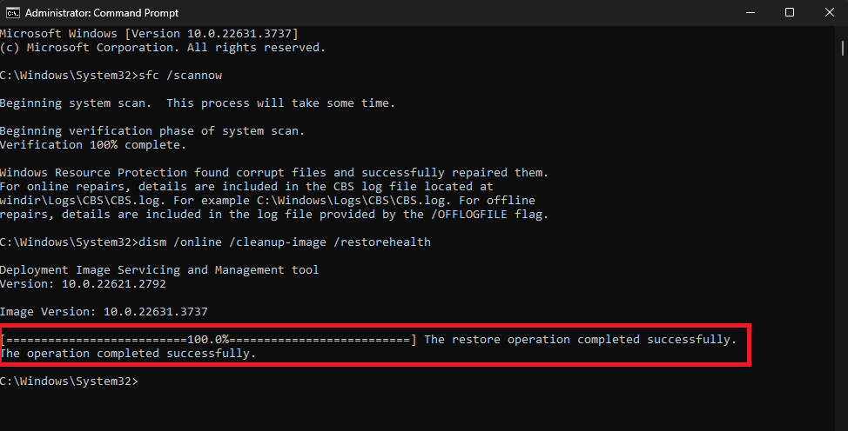Click "The restore operation completed successfully." text
The image size is (848, 431).
pos(580,339)
